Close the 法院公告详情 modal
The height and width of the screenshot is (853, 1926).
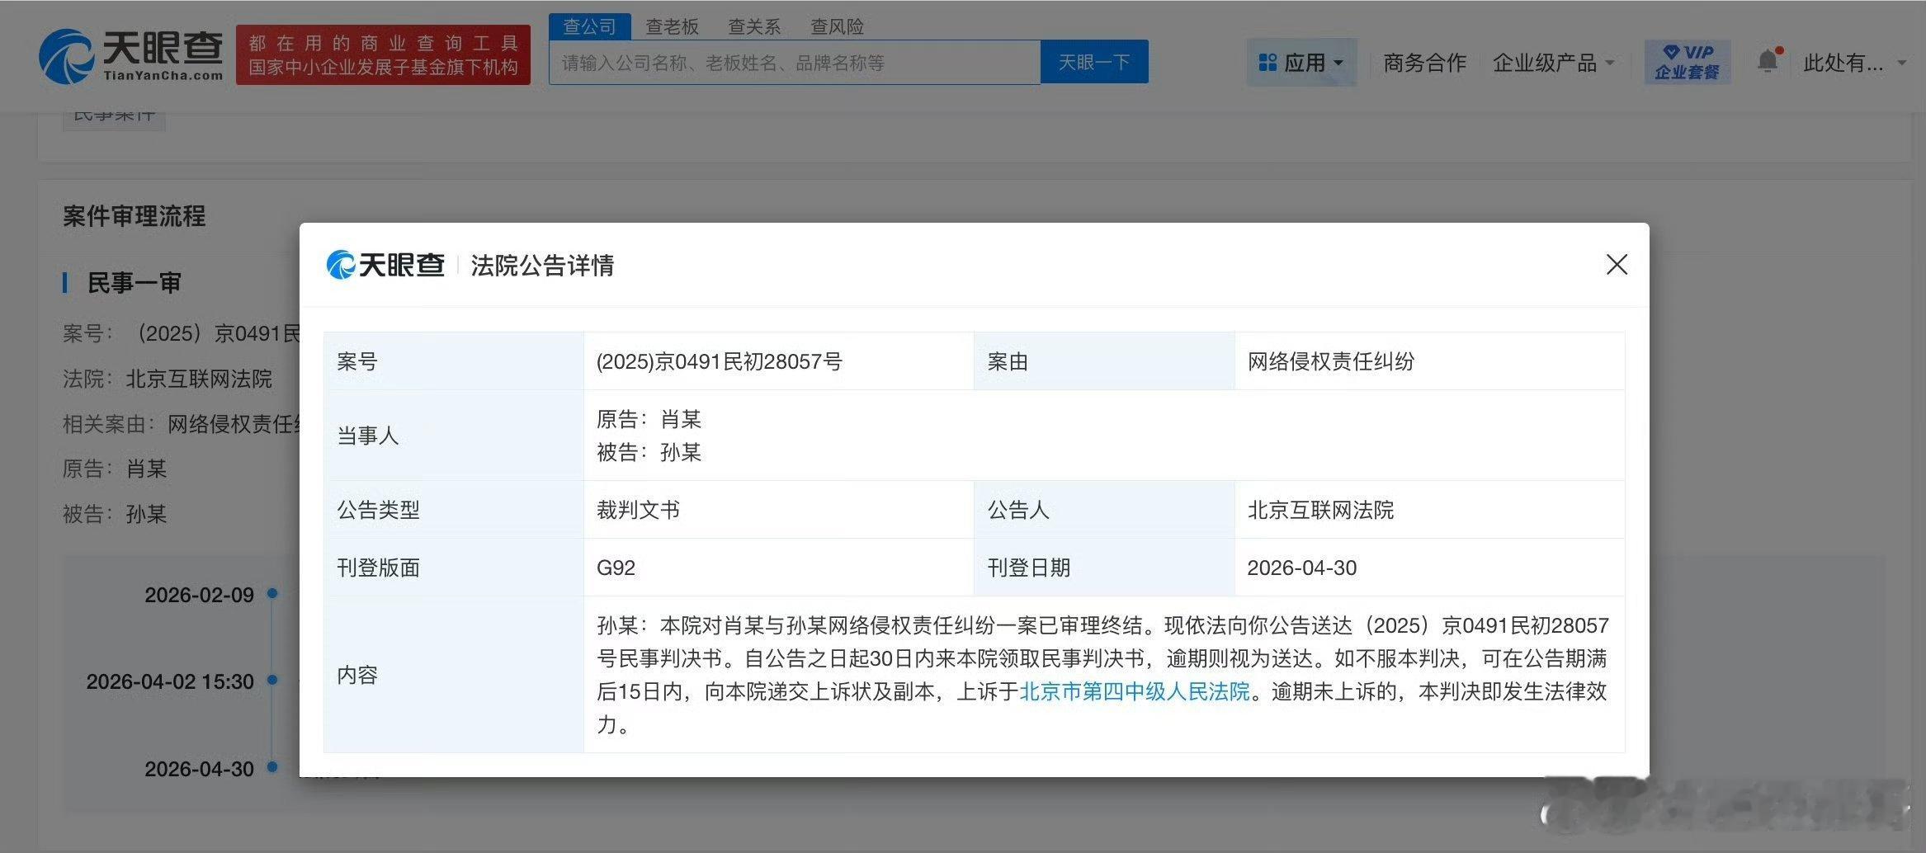tap(1617, 265)
